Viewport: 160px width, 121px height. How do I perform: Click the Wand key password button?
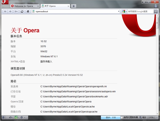tap(16, 11)
